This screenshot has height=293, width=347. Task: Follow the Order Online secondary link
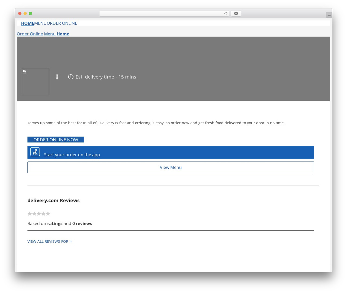pyautogui.click(x=30, y=34)
